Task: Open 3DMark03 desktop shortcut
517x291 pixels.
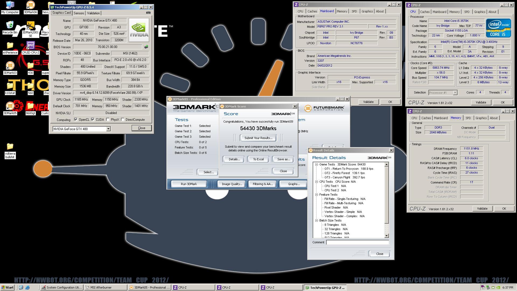Action: point(10,68)
